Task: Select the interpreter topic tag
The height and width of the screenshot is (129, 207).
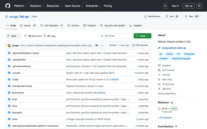Action: [189, 54]
